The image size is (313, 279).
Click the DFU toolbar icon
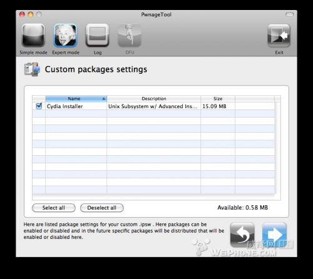click(130, 36)
